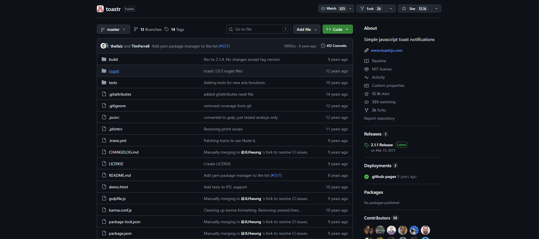This screenshot has height=239, width=539.
Task: Open the dropdown arrow next to Fork
Action: pyautogui.click(x=391, y=8)
